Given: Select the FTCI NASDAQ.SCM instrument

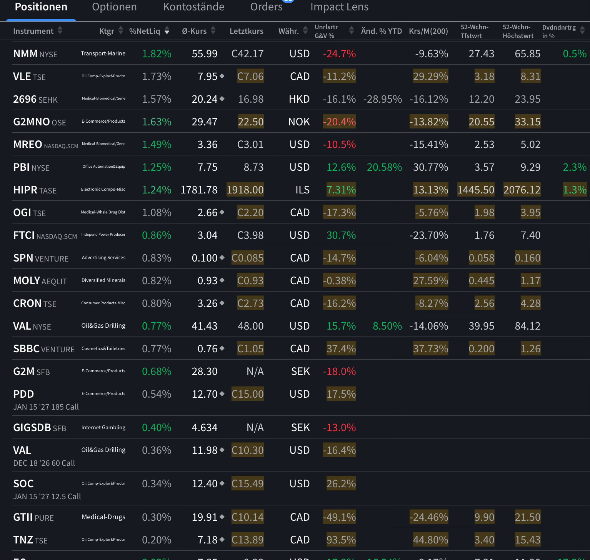Looking at the screenshot, I should tap(45, 235).
